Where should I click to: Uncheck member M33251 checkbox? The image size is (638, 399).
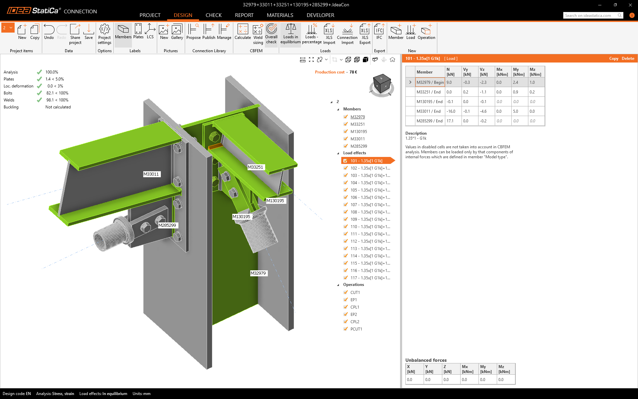coord(346,124)
